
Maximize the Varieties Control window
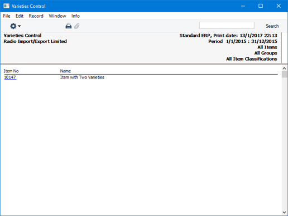pyautogui.click(x=261, y=6)
